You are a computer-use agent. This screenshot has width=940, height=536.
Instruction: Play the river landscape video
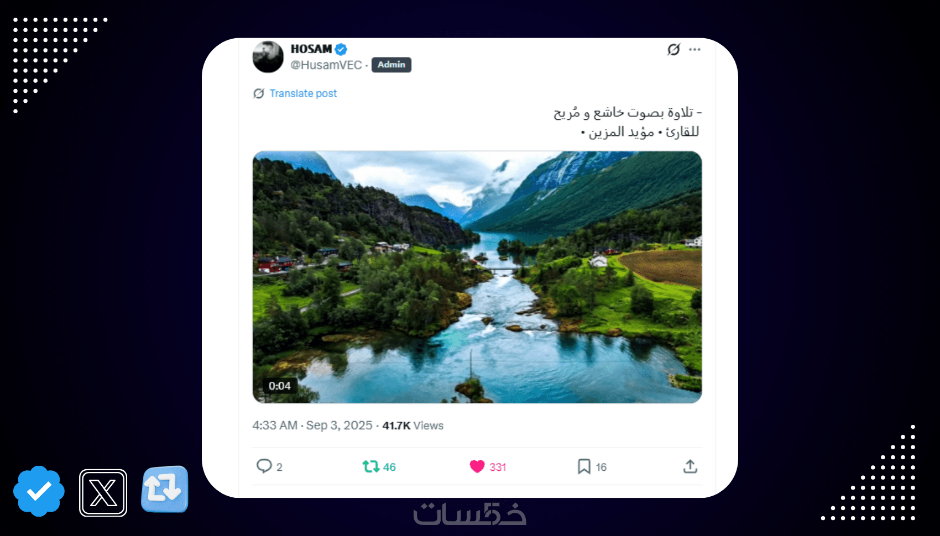coord(477,277)
